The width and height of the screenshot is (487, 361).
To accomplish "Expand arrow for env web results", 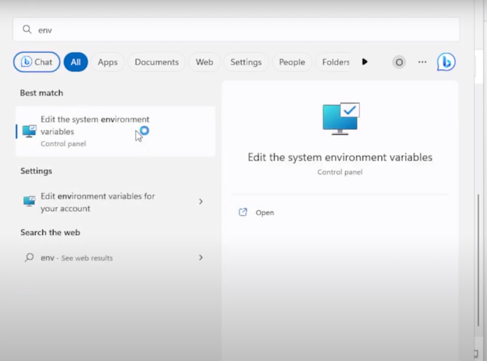I will click(200, 257).
